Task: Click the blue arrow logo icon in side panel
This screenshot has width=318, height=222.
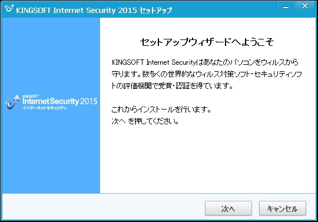Action: click(x=12, y=102)
